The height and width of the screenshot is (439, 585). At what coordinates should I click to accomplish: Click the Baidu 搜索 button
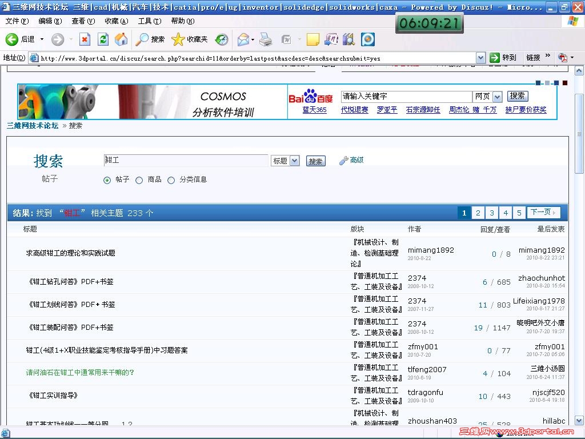[517, 96]
